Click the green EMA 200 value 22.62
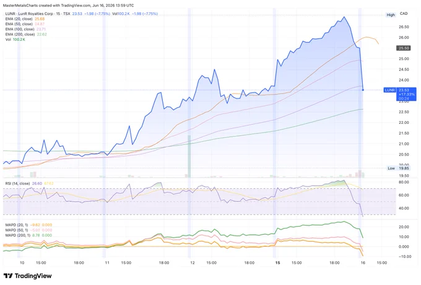The width and height of the screenshot is (421, 285). pos(41,34)
